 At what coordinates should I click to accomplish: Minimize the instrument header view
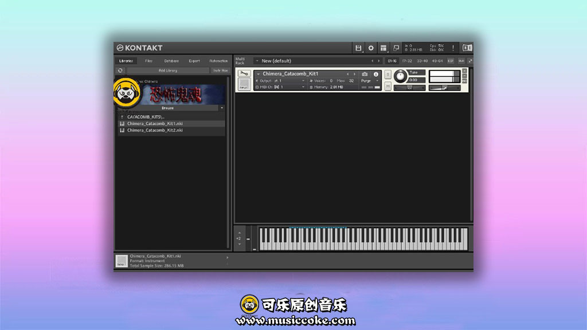464,76
